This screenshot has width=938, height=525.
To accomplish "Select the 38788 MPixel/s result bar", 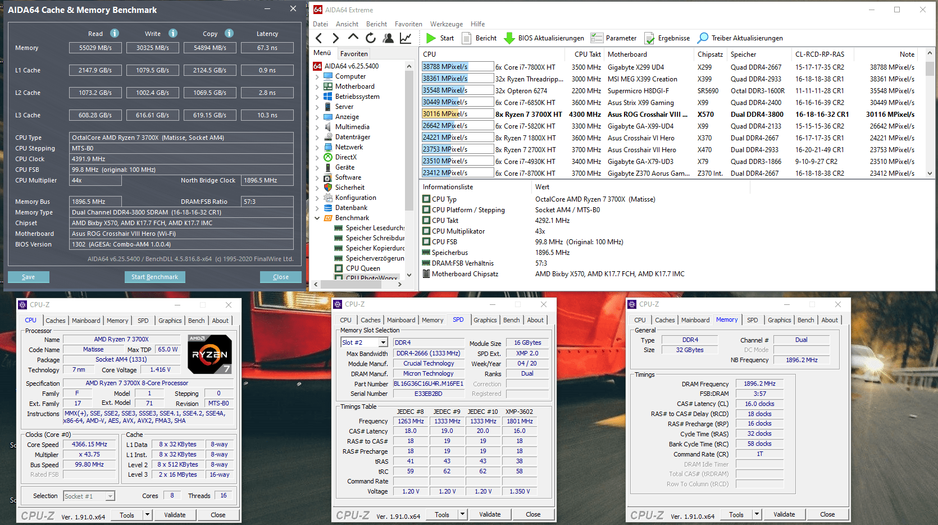I will (x=457, y=67).
